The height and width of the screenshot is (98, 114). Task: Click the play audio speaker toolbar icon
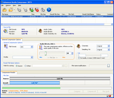pos(43,10)
